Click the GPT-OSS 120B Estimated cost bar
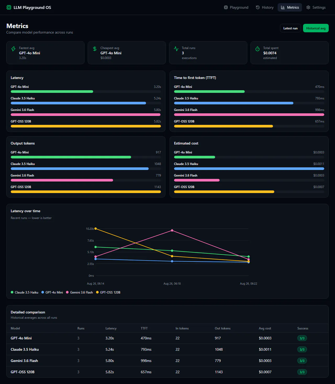 224,192
